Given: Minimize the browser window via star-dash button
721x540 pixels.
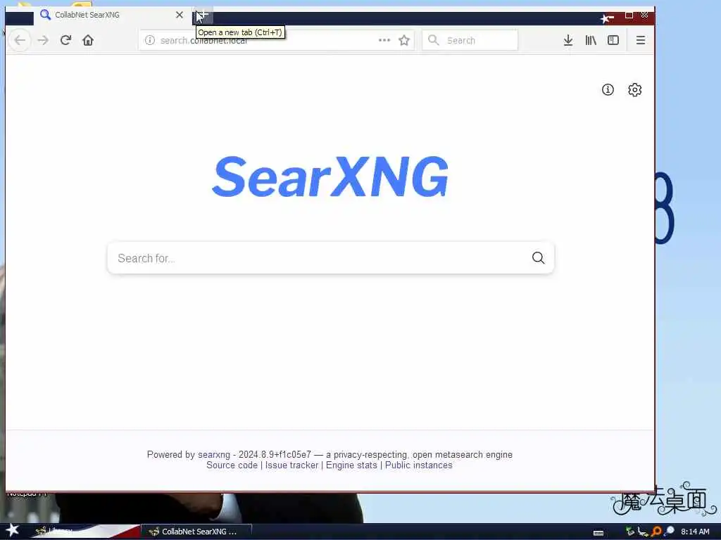Looking at the screenshot, I should pos(607,18).
